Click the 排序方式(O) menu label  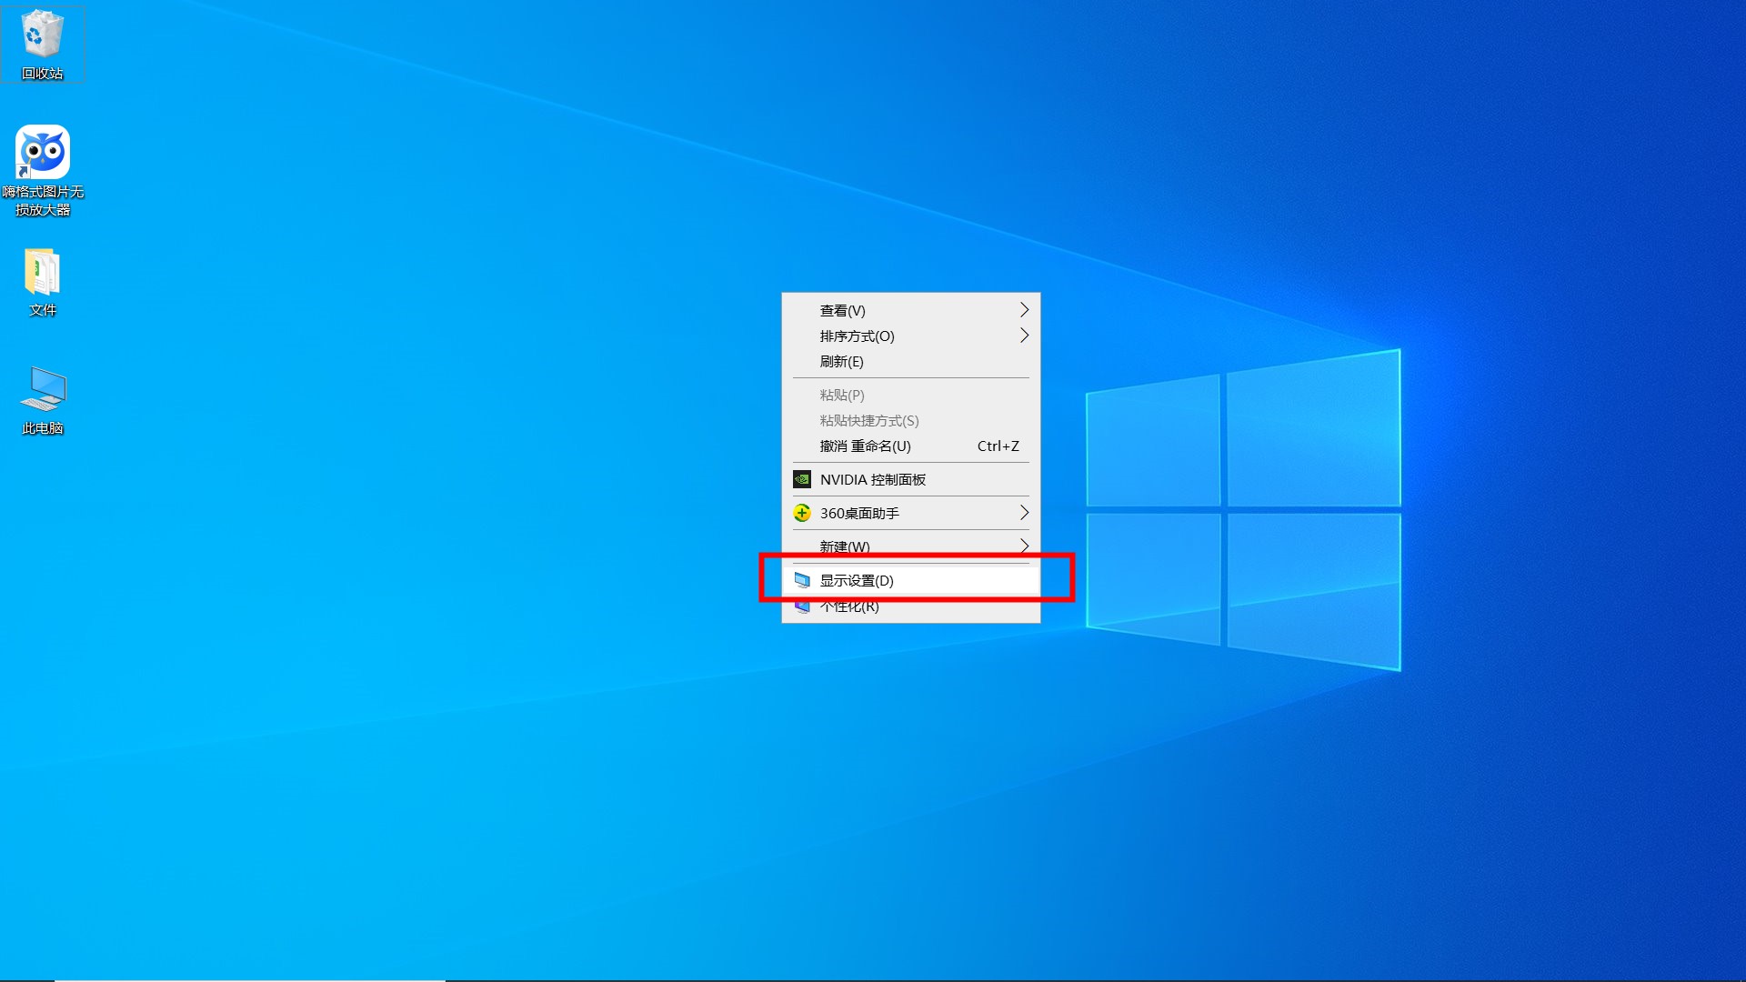[x=857, y=336]
